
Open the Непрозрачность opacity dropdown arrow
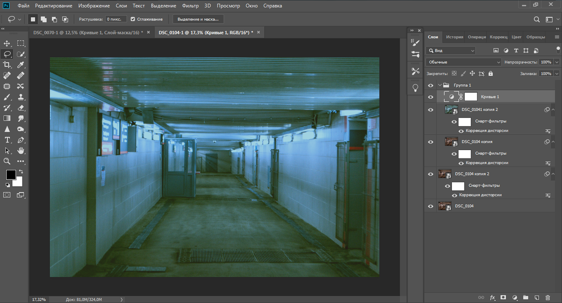(x=556, y=62)
